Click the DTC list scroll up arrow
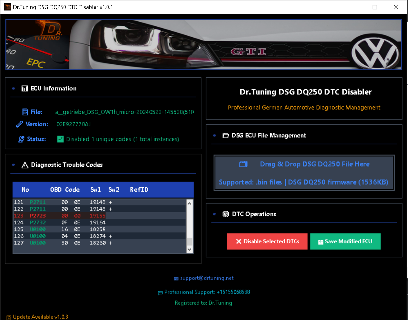This screenshot has width=408, height=320. [189, 204]
